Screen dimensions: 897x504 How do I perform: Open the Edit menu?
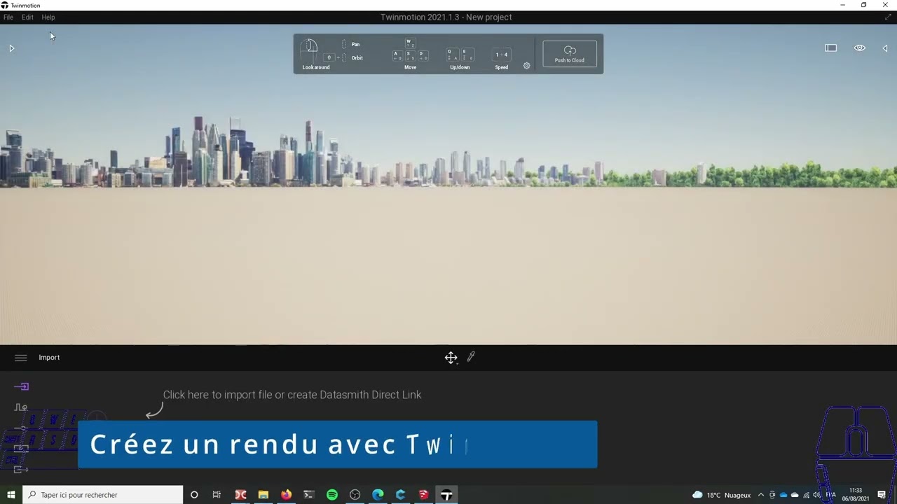pos(27,17)
